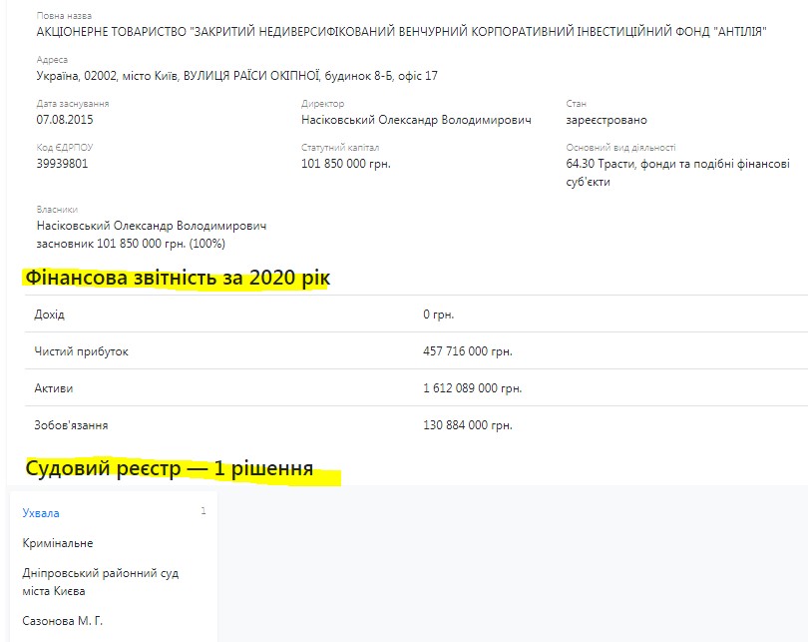Click the Фінансова звітність за 2020 рік heading
Image resolution: width=808 pixels, height=642 pixels.
point(176,278)
